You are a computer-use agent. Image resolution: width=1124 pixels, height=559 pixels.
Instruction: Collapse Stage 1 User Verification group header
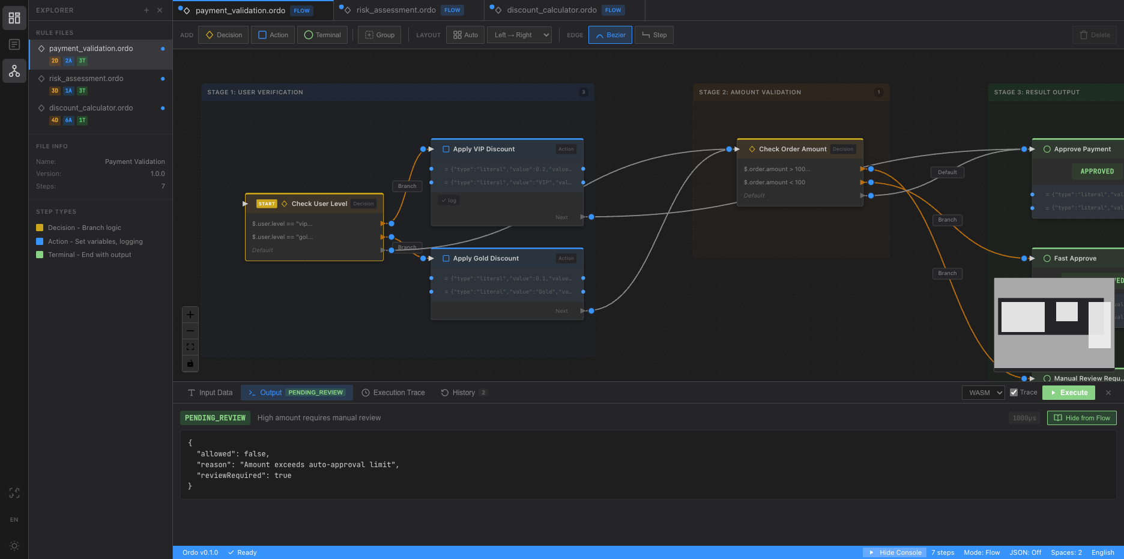coord(255,92)
